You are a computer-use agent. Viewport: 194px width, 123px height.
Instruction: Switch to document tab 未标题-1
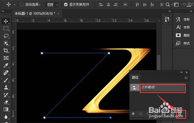[35, 14]
